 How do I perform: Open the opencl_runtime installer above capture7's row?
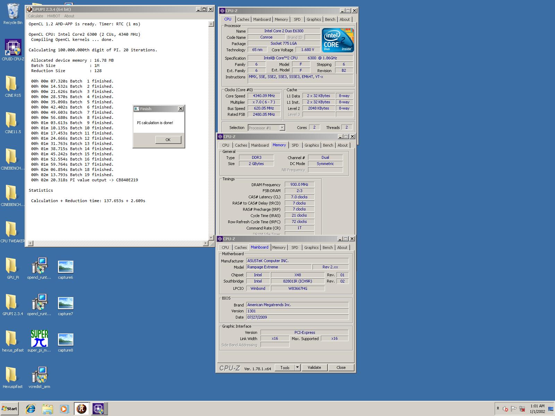coord(39,269)
